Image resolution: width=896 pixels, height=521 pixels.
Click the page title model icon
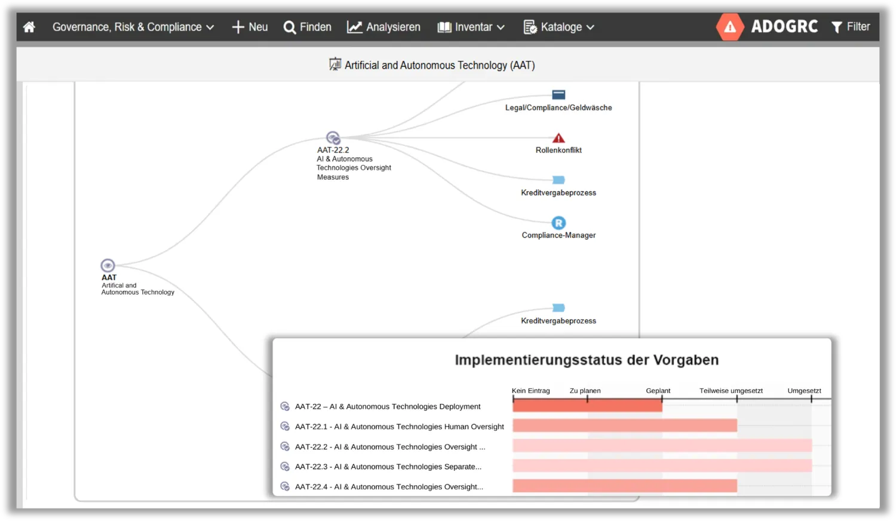(x=335, y=65)
